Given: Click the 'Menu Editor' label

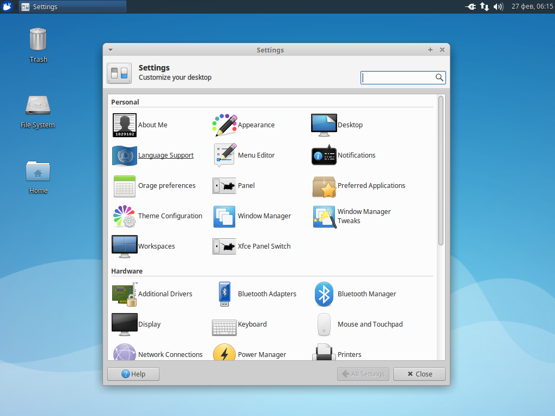Looking at the screenshot, I should 256,155.
